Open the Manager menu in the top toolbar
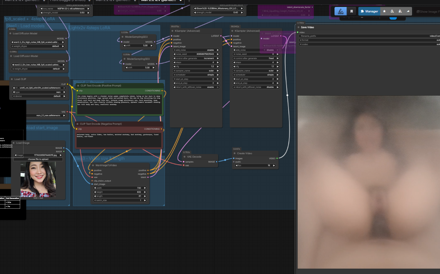Screen dimensions: 440x274 (x=369, y=11)
